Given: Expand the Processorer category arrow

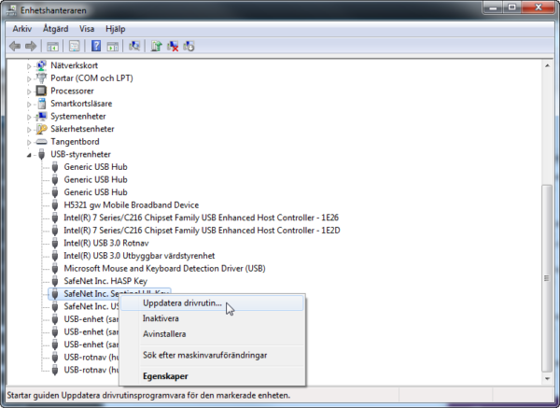Looking at the screenshot, I should point(29,91).
